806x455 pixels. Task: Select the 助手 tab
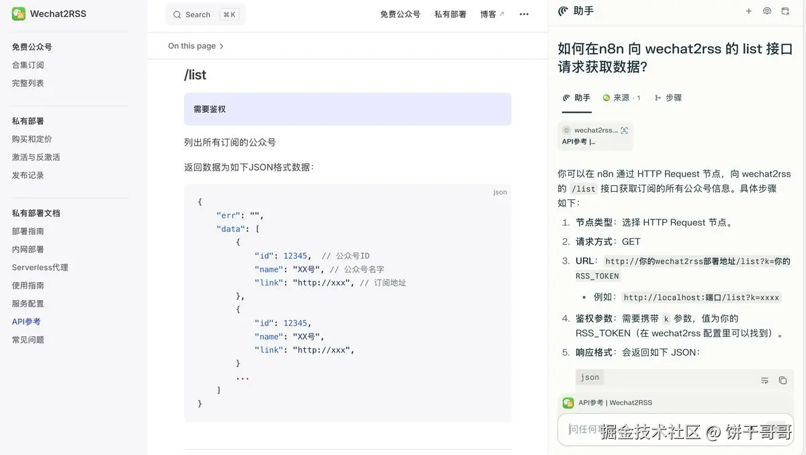[576, 97]
